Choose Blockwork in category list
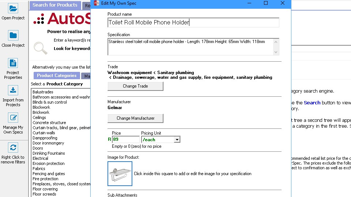 pyautogui.click(x=41, y=107)
